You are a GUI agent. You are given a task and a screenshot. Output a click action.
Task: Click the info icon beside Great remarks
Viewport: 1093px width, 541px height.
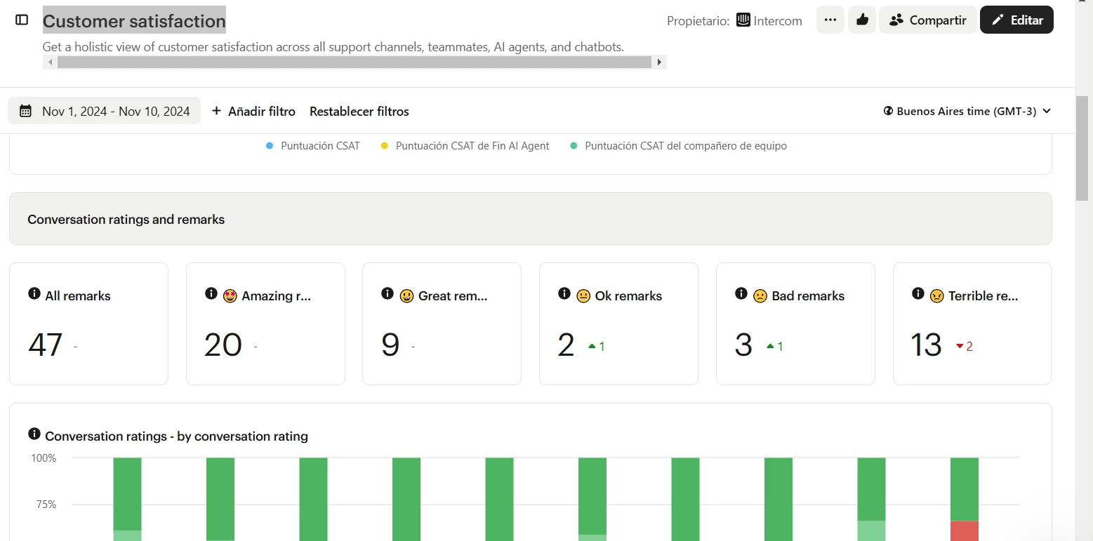pyautogui.click(x=387, y=294)
